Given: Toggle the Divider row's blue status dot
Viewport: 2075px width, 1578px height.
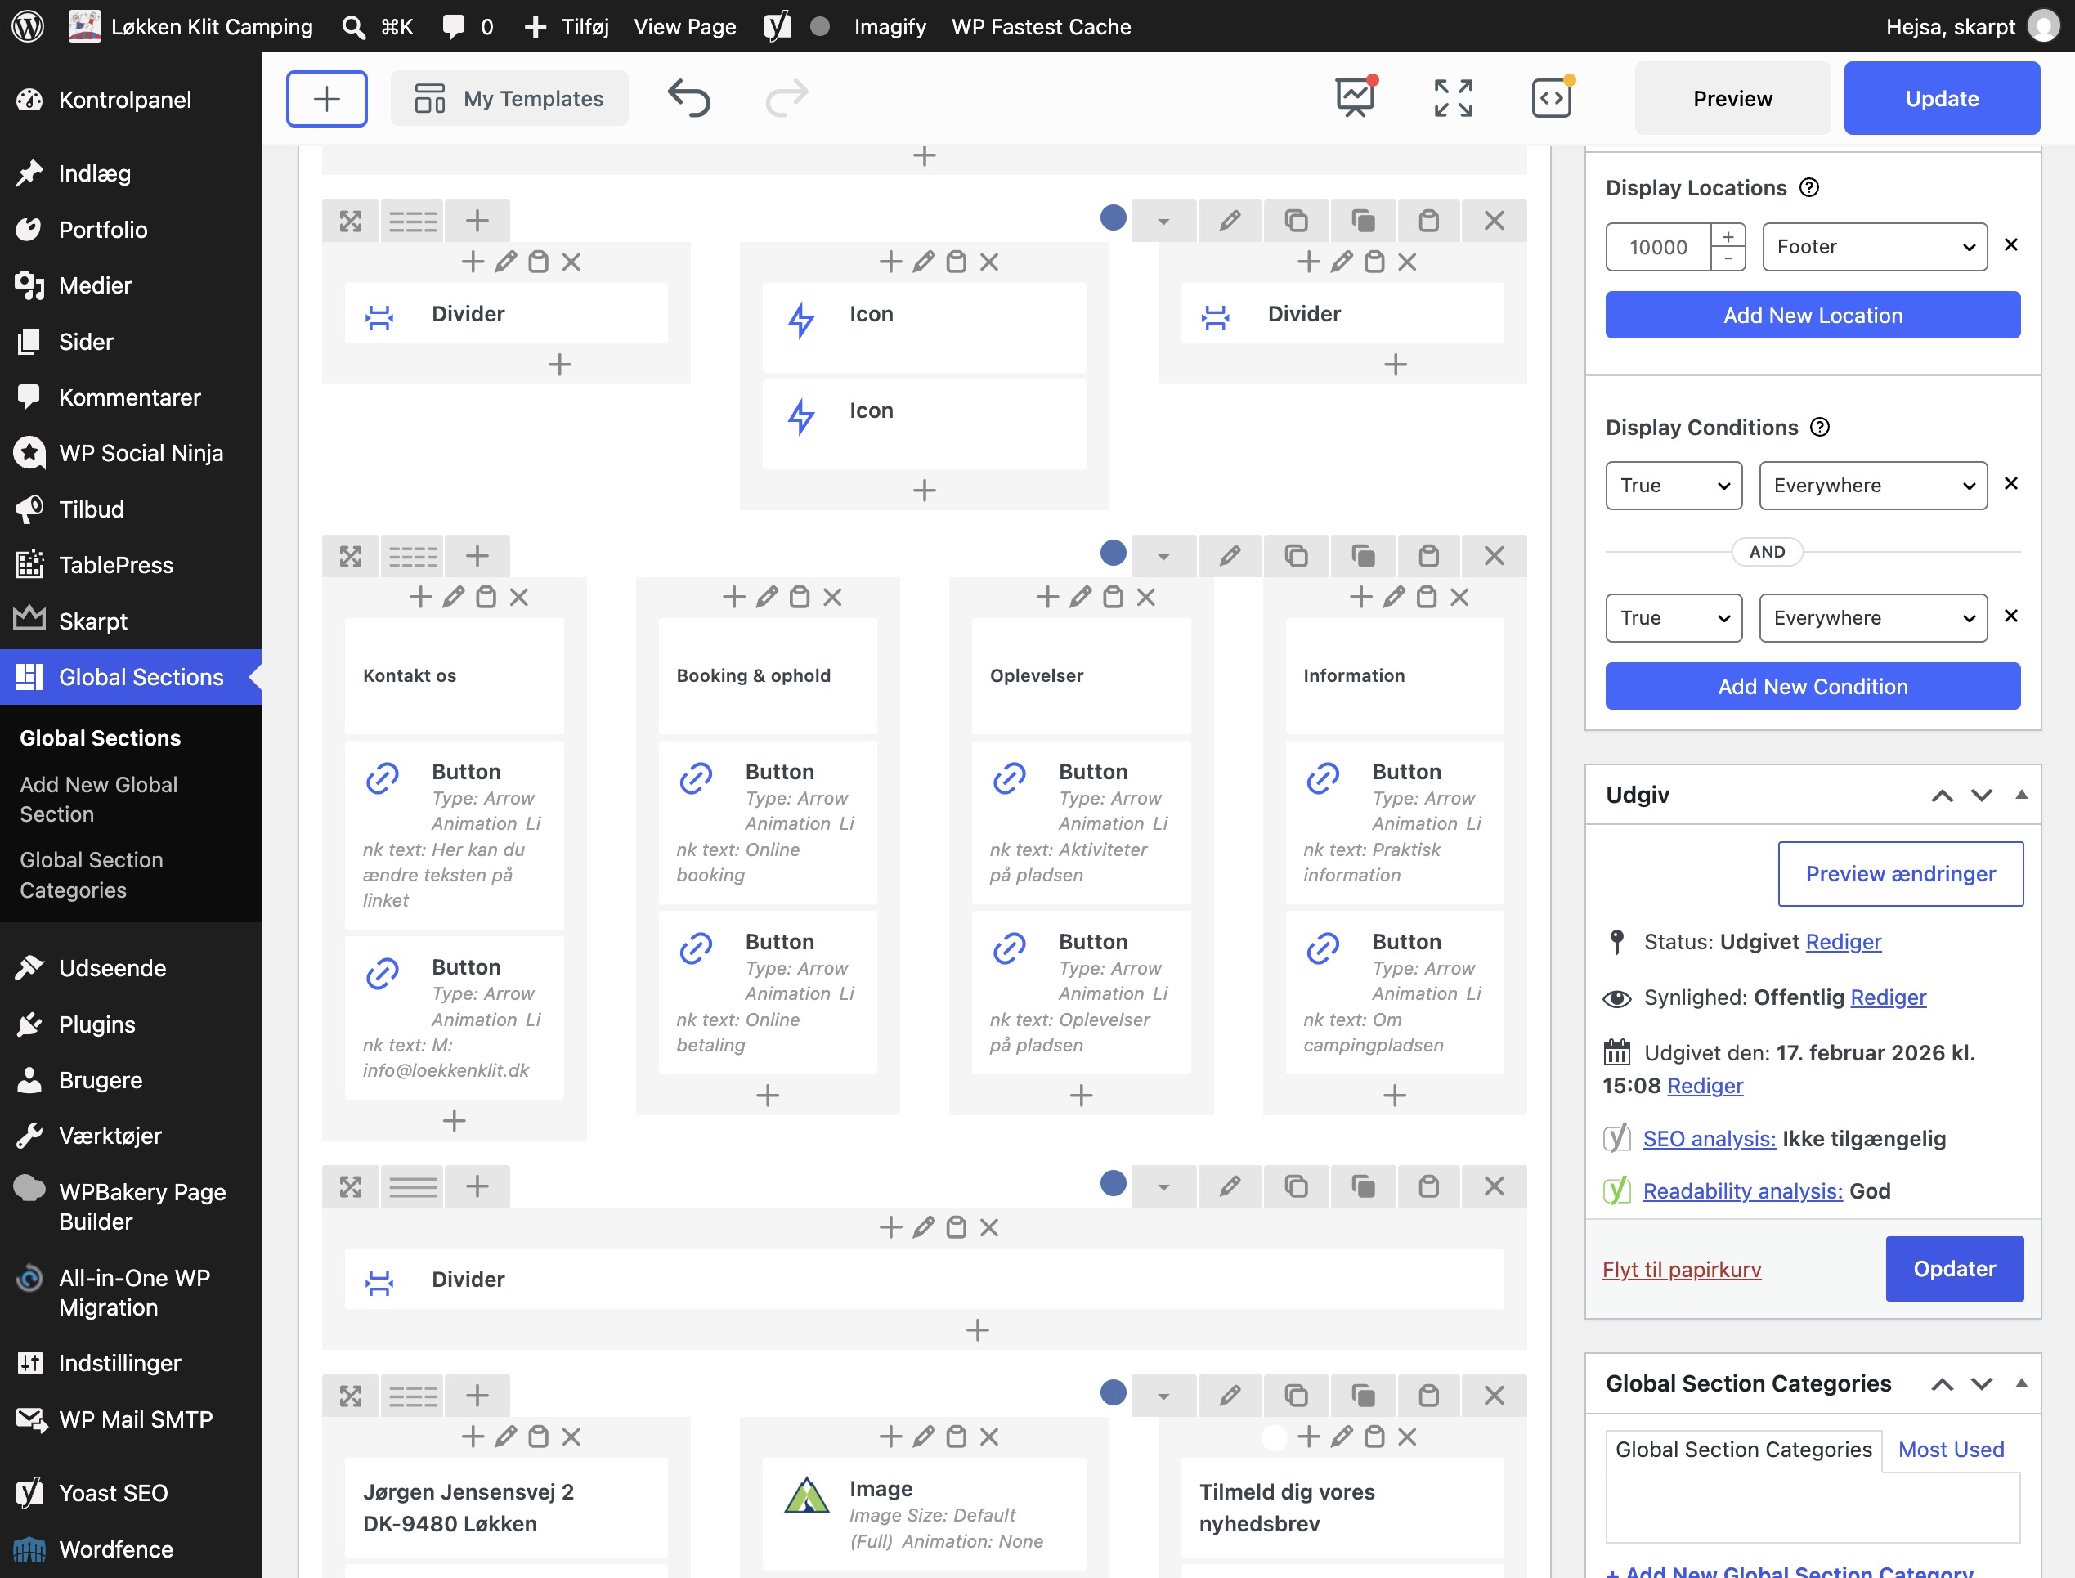Looking at the screenshot, I should pos(1113,1184).
